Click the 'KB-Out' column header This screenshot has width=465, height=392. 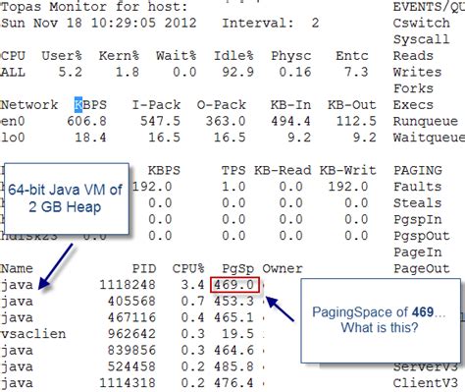tap(352, 105)
